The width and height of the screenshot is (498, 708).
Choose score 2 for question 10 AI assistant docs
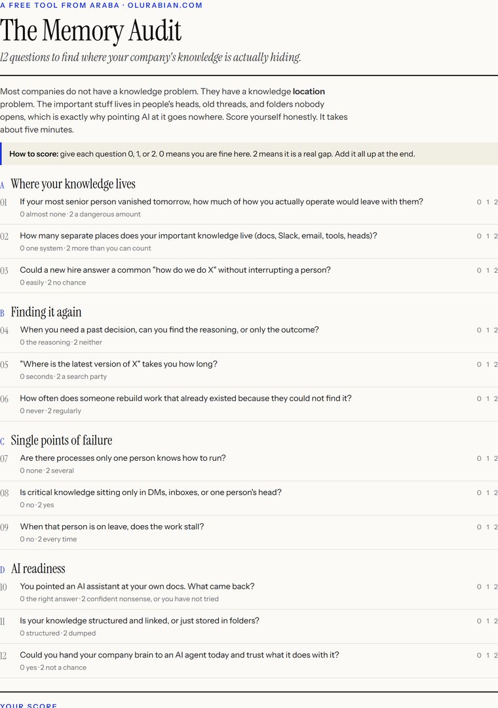tap(495, 587)
